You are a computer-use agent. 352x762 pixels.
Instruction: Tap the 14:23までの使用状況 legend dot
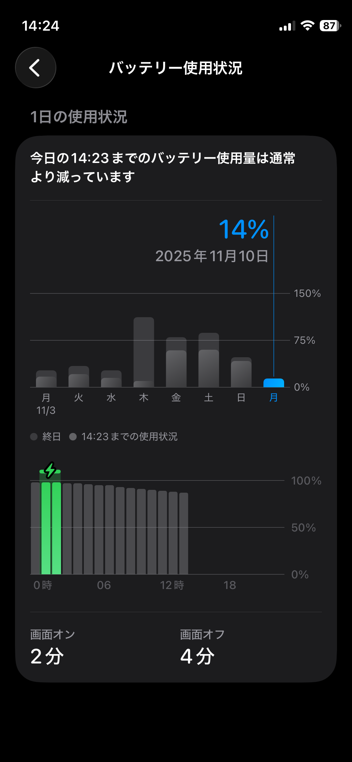[x=73, y=437]
